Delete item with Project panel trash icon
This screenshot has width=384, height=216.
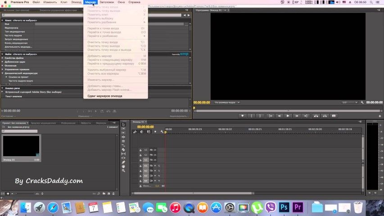click(x=113, y=193)
